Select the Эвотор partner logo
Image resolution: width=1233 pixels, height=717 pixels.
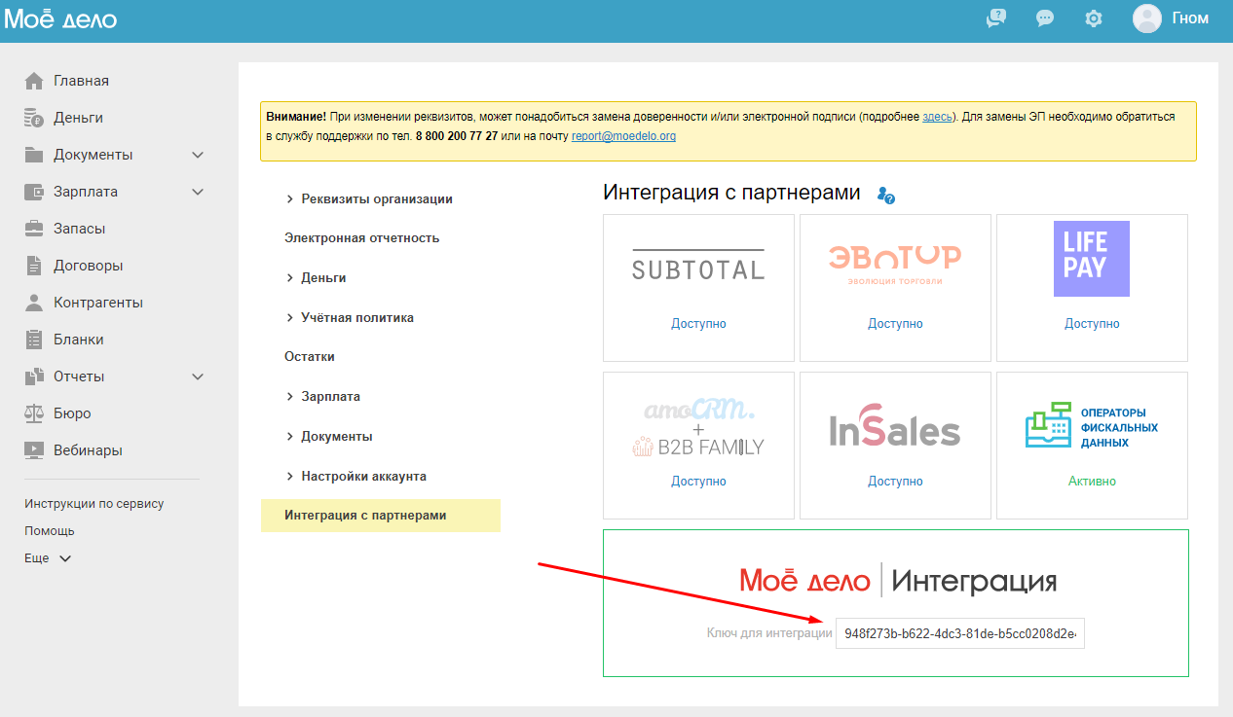pyautogui.click(x=895, y=265)
